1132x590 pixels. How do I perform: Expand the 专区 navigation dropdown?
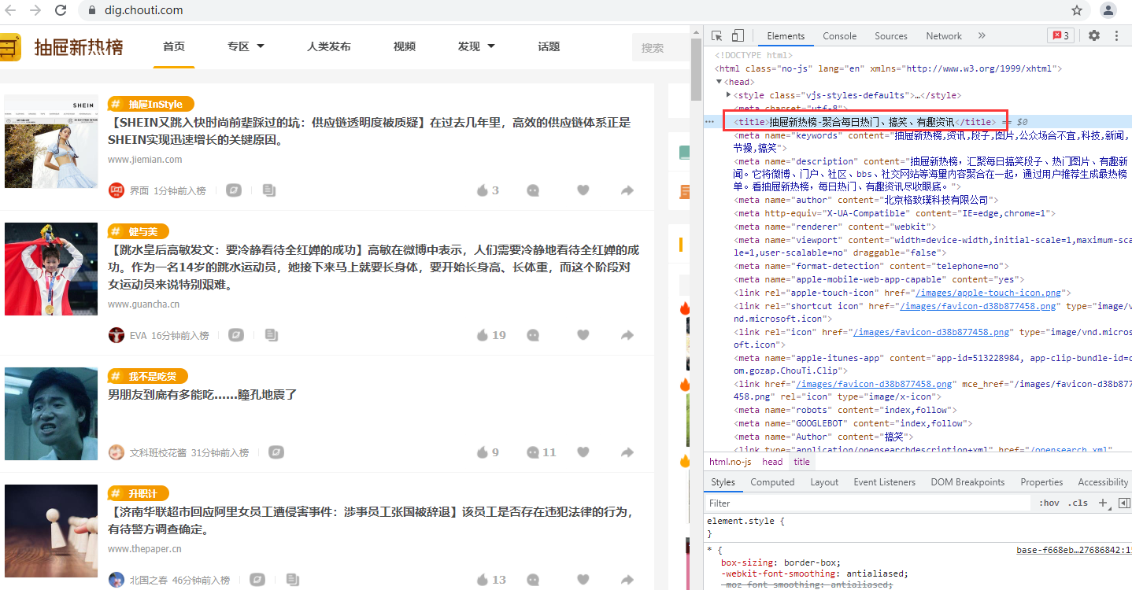coord(245,46)
